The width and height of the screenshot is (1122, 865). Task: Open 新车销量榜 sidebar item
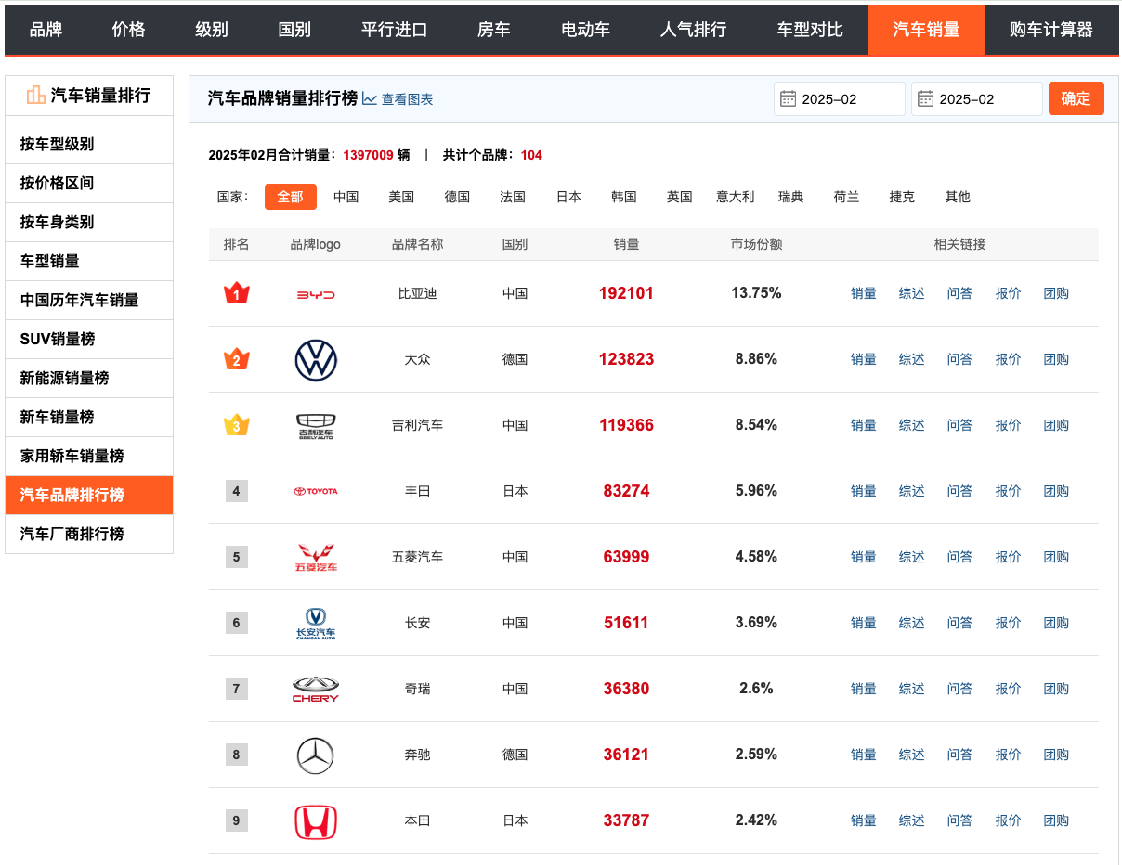pos(89,417)
